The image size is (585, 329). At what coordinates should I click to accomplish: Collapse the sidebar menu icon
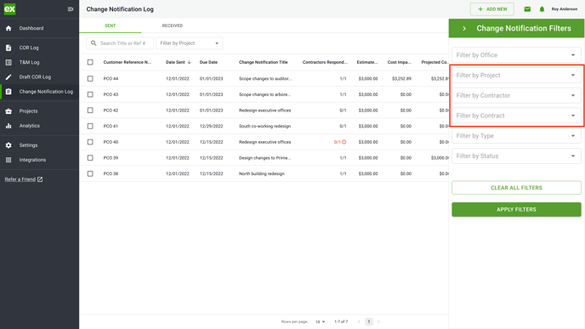click(71, 9)
